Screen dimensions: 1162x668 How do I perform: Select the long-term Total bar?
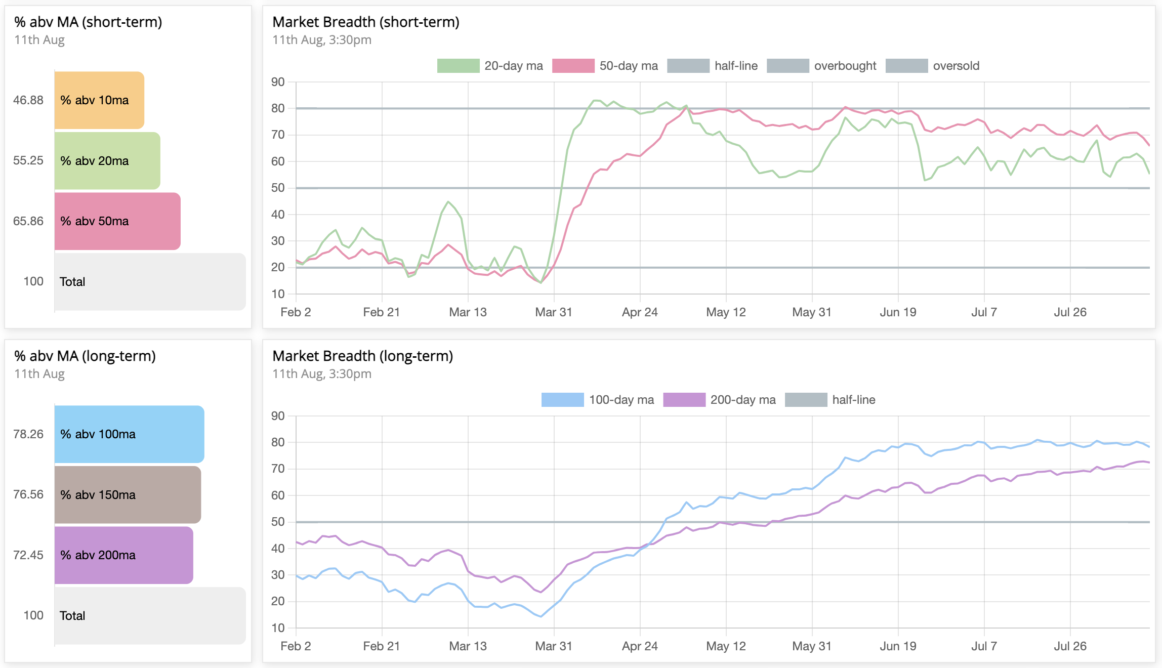click(x=150, y=615)
